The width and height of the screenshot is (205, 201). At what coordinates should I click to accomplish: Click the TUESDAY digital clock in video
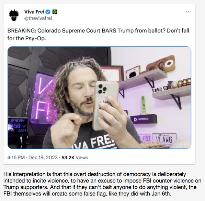click(18, 125)
